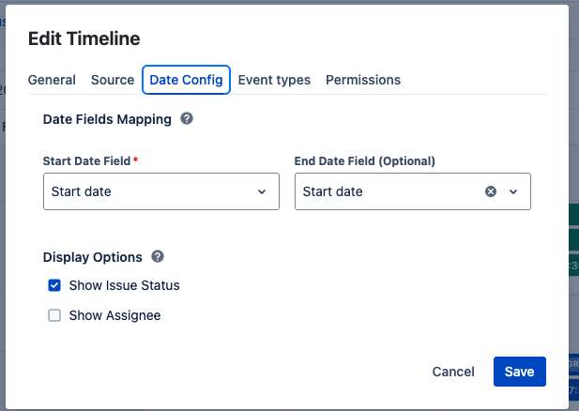The width and height of the screenshot is (579, 411).
Task: Open the Source tab
Action: 113,80
